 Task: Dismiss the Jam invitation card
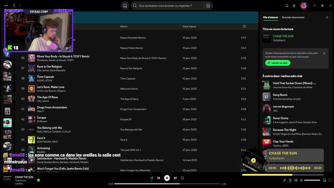click(324, 53)
